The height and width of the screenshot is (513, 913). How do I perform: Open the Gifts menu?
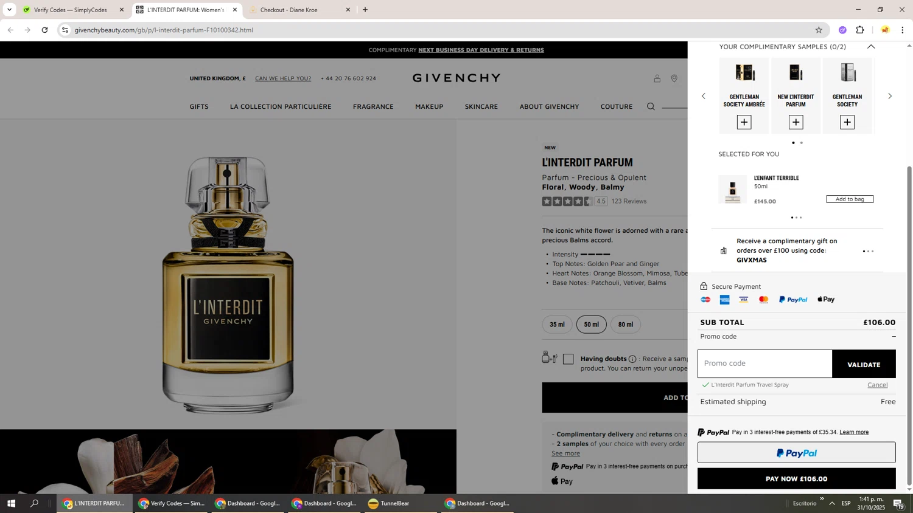coord(199,106)
